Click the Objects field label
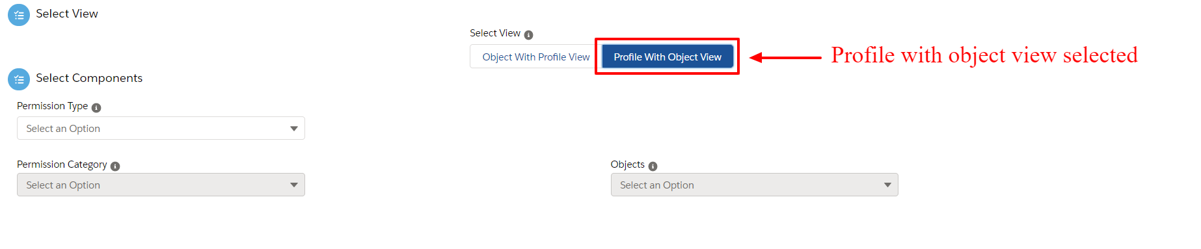Viewport: 1201px width, 249px height. (627, 164)
